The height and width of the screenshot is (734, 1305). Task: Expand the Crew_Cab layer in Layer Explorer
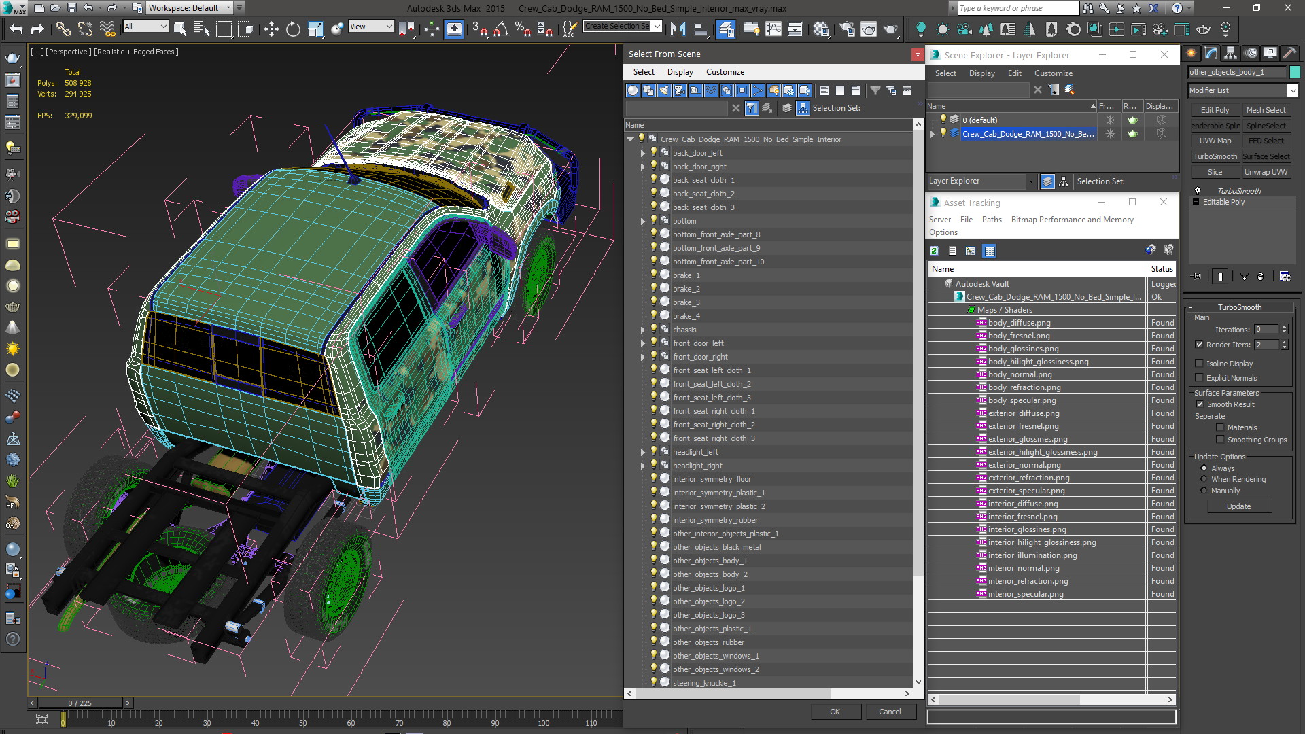(933, 135)
